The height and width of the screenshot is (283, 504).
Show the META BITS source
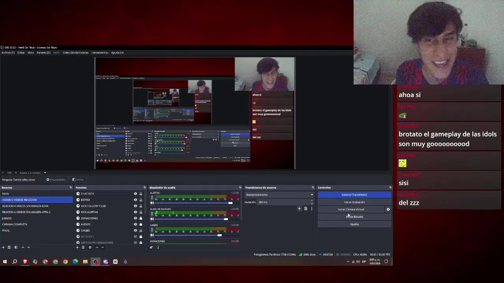[135, 237]
